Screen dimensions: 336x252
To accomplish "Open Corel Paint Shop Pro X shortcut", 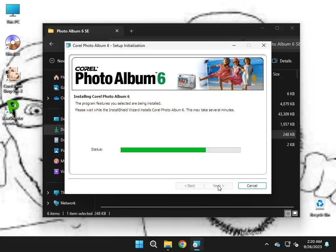I will point(13,80).
